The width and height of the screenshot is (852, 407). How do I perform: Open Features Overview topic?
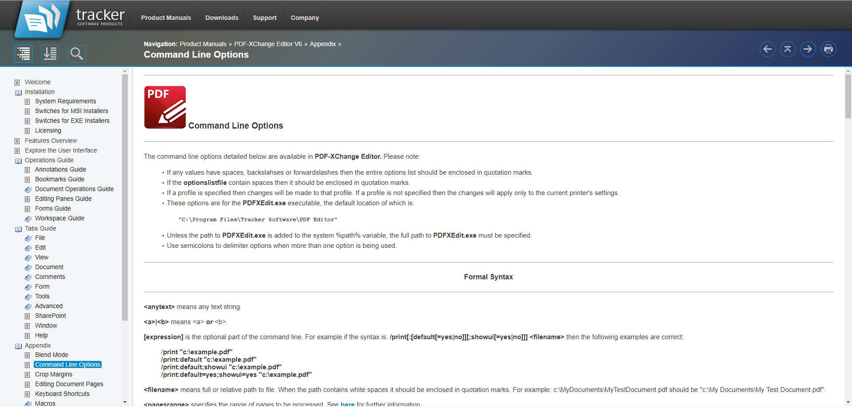(x=51, y=141)
